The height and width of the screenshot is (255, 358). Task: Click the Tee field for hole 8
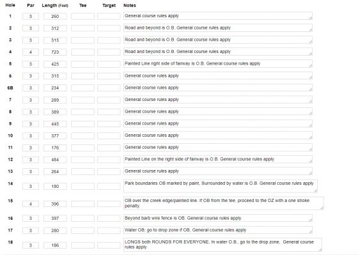pos(82,112)
